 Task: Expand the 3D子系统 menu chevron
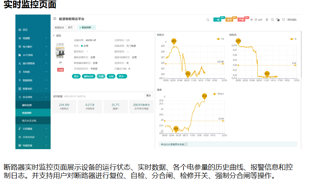pos(46,55)
